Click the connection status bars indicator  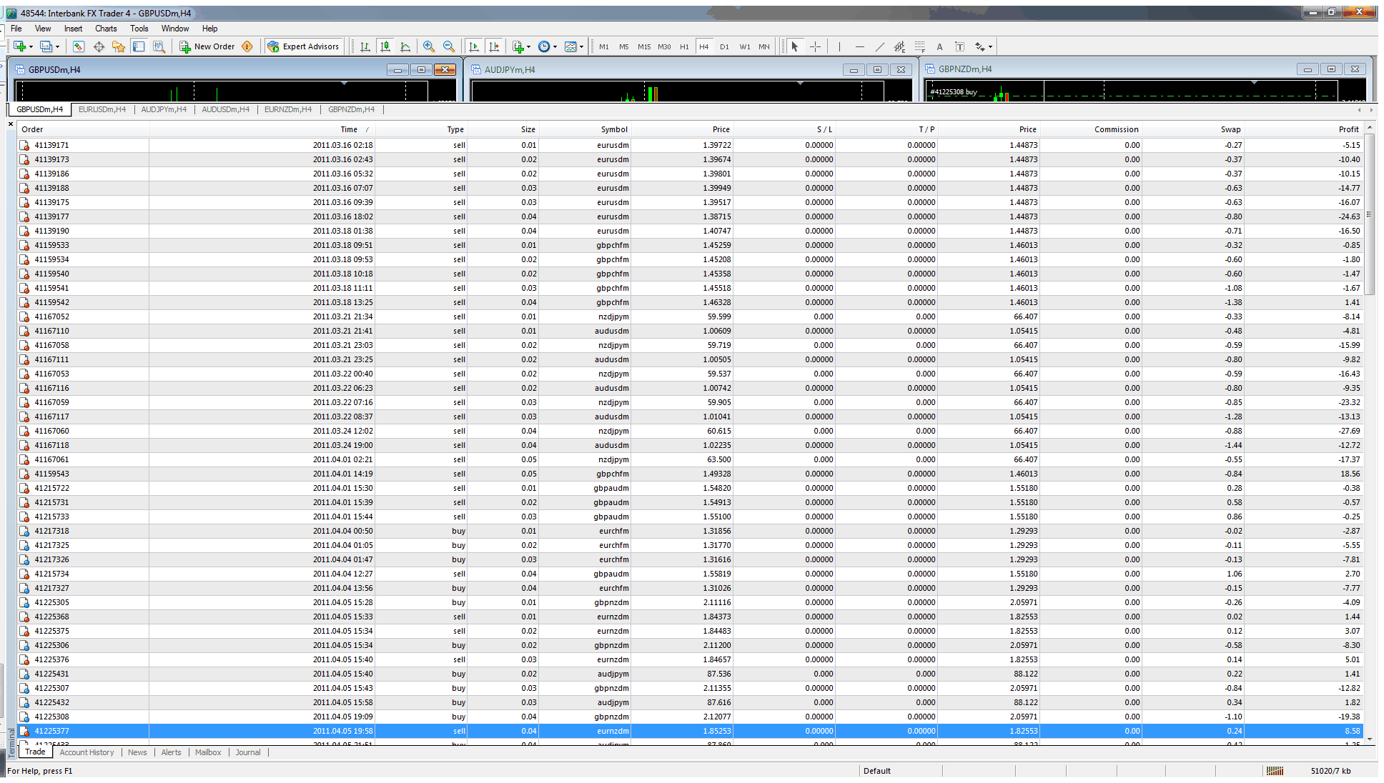[1275, 771]
